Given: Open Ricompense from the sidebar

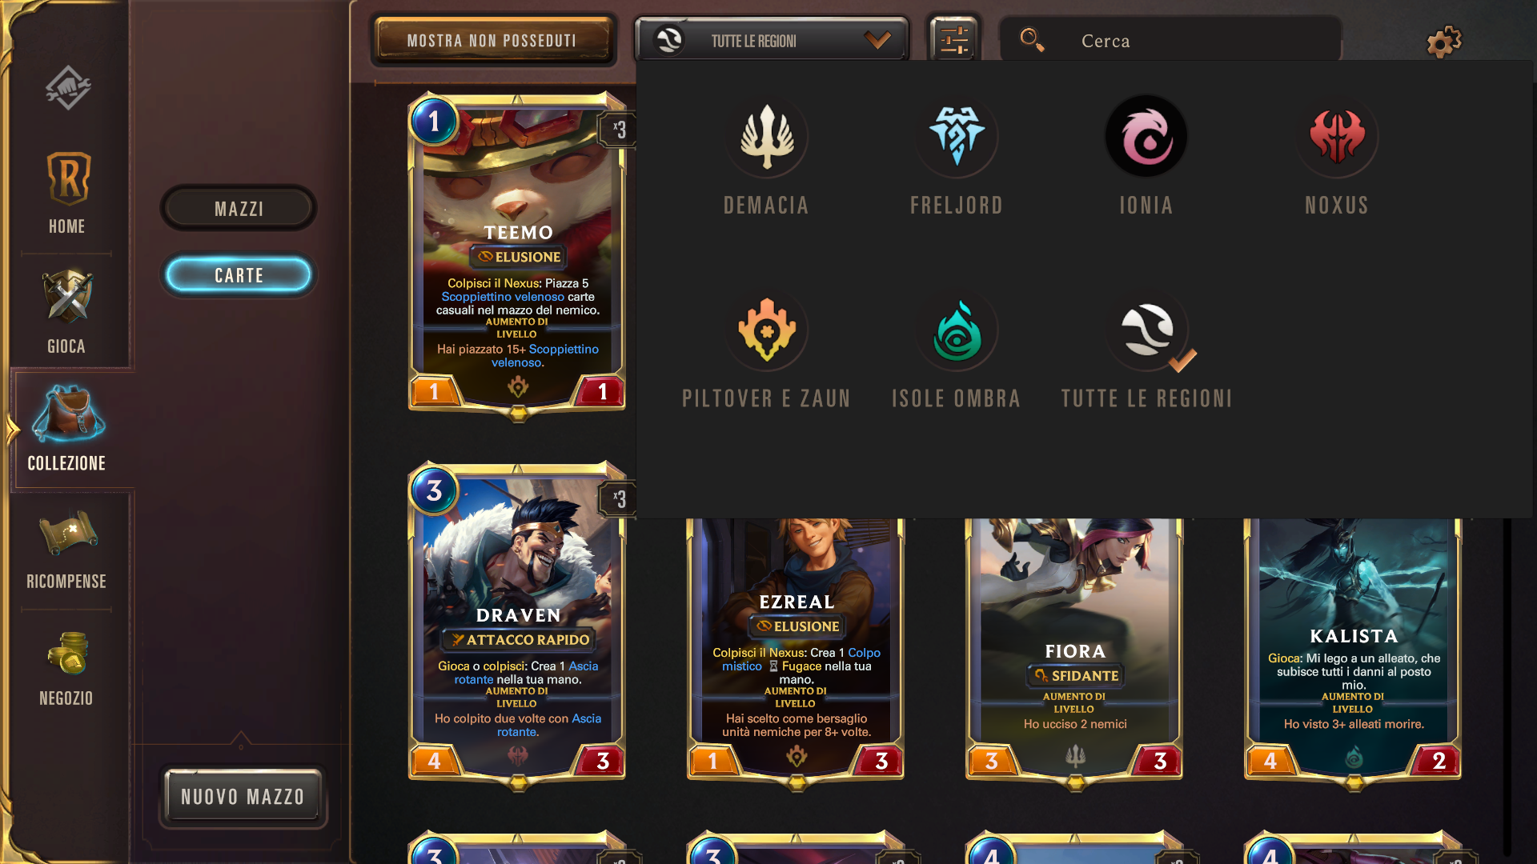Looking at the screenshot, I should (67, 550).
